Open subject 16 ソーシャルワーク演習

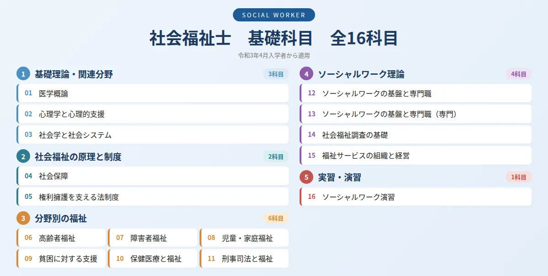416,197
